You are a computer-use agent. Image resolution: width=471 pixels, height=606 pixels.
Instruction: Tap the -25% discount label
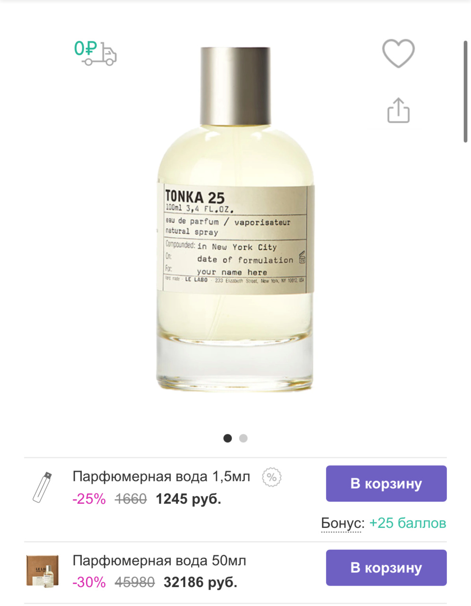click(89, 499)
